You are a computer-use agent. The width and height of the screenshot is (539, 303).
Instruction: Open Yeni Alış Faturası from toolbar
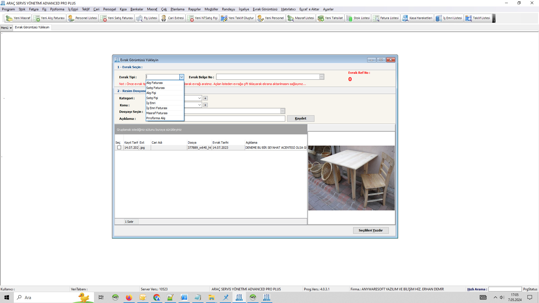coord(49,18)
